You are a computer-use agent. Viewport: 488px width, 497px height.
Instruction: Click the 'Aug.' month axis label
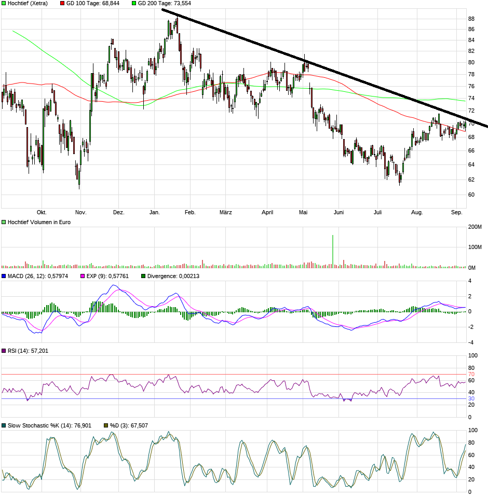[x=417, y=212]
